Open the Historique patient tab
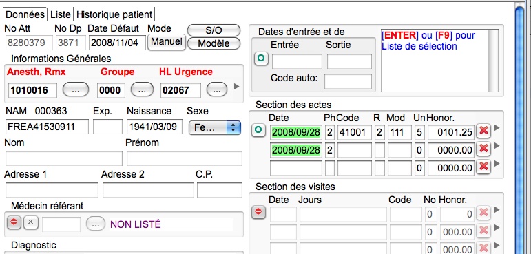531x254 pixels. [x=114, y=14]
